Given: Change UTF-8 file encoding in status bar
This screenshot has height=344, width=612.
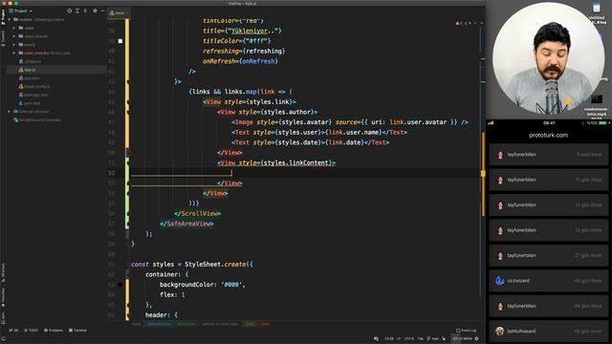Looking at the screenshot, I should [x=408, y=338].
